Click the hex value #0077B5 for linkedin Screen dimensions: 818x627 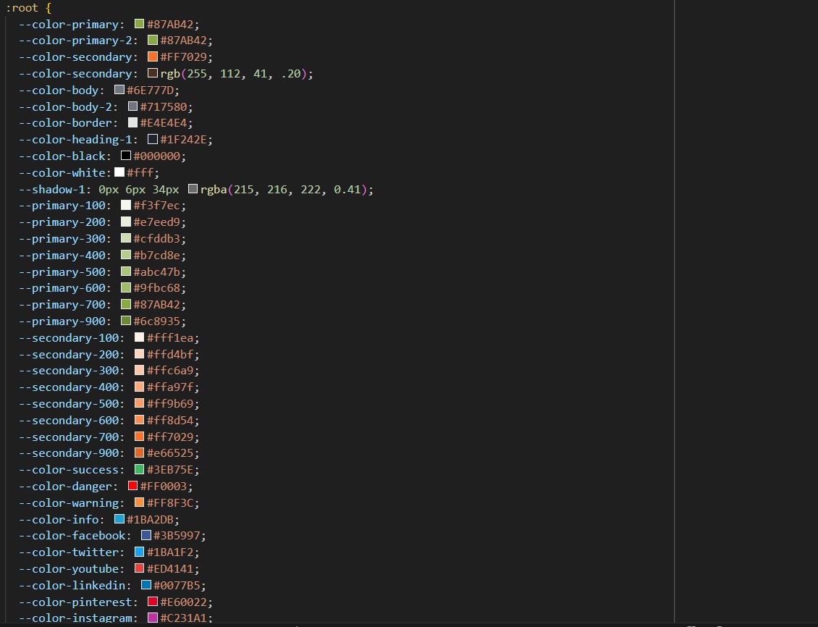[179, 584]
